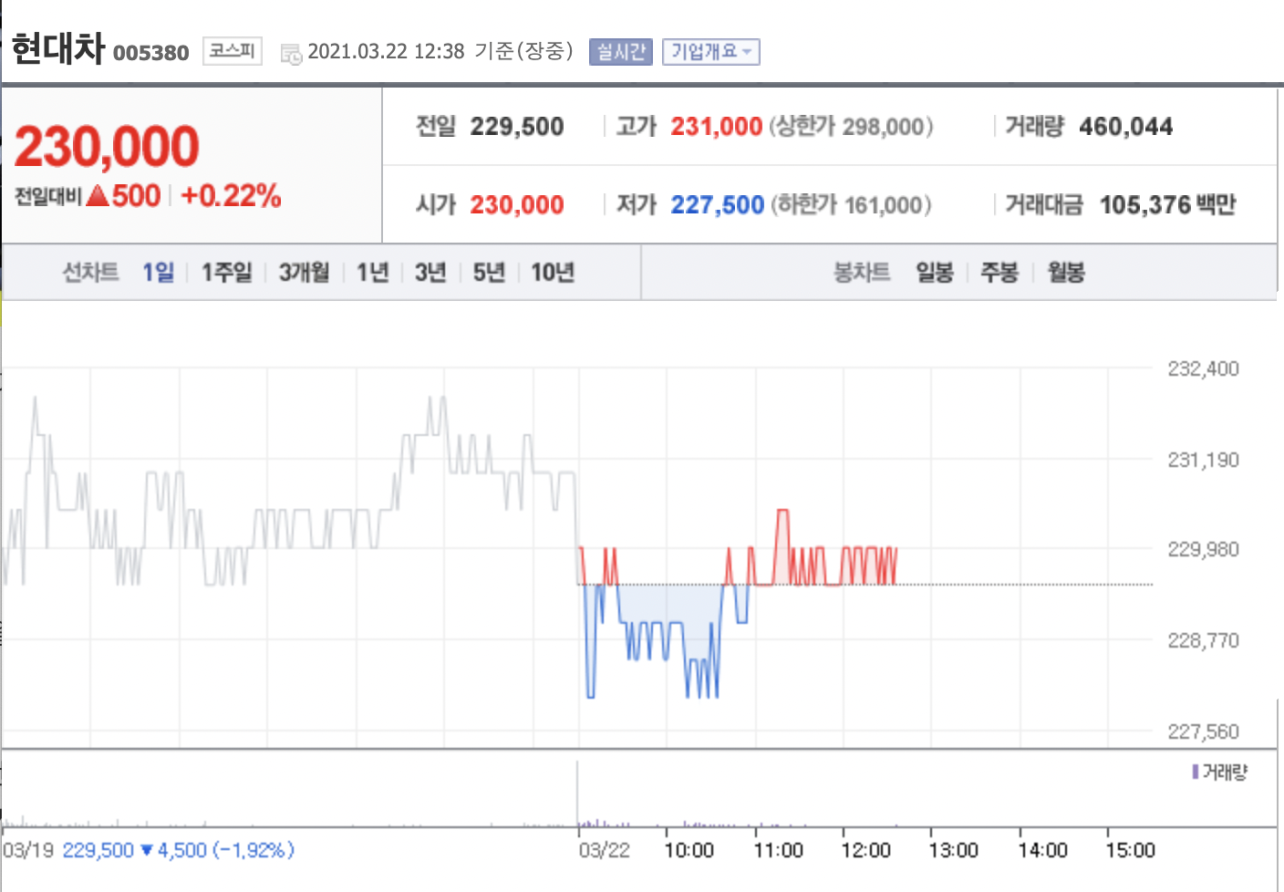The width and height of the screenshot is (1284, 892).
Task: Click the 03/19 date label
Action: [28, 850]
